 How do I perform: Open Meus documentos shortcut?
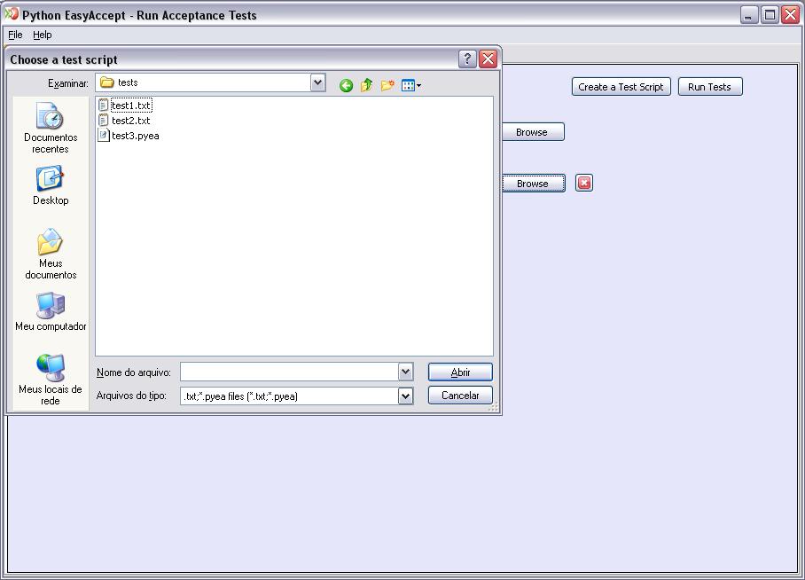(x=51, y=254)
